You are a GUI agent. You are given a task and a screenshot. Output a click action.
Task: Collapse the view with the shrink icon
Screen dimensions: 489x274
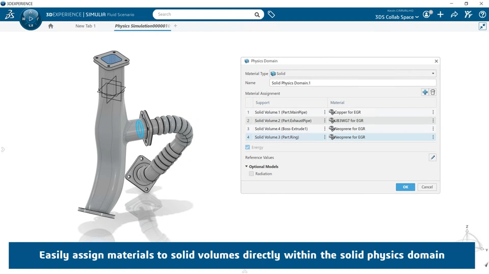pyautogui.click(x=482, y=26)
